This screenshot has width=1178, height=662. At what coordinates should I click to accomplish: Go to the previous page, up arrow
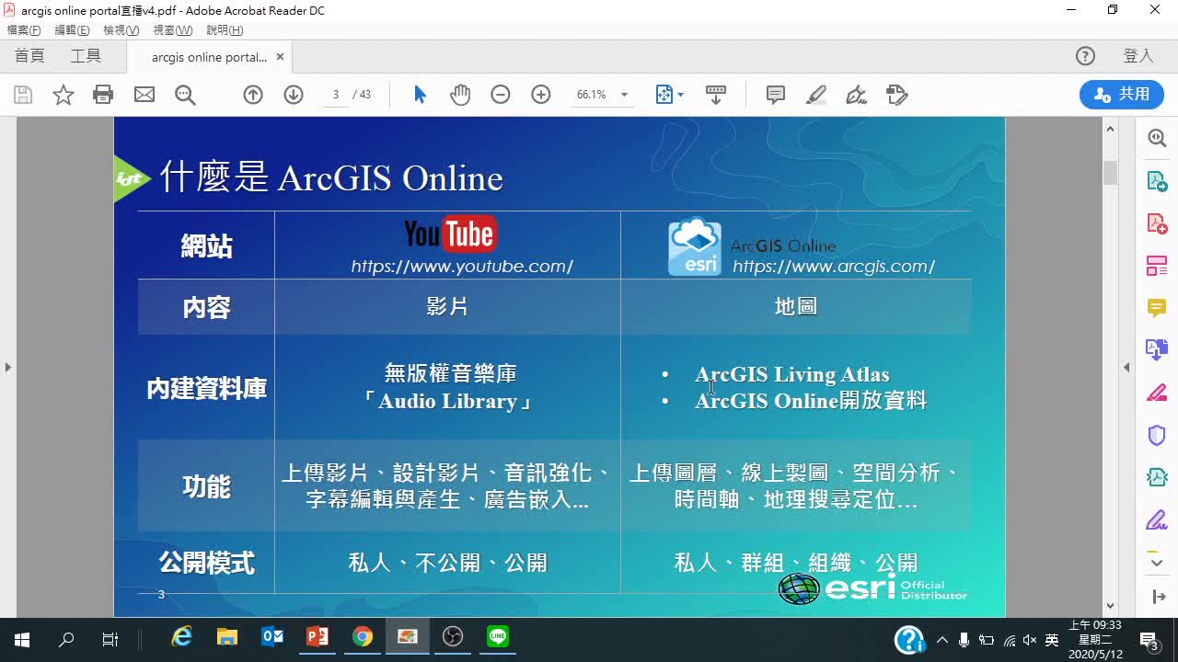point(253,95)
